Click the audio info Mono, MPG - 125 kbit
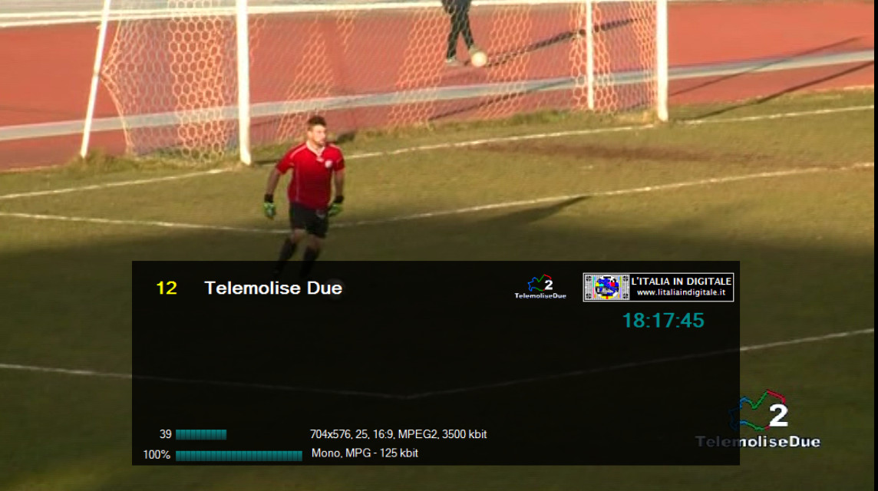 (x=365, y=453)
